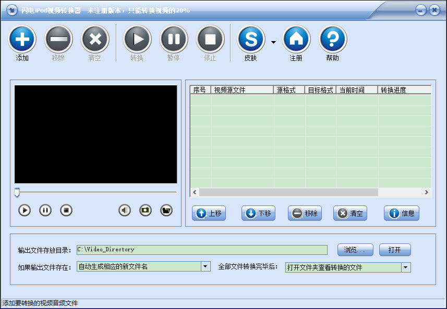Viewport: 447px width, 309px height.
Task: Open the 自动生成相应的新文件名 dropdown
Action: click(x=206, y=267)
